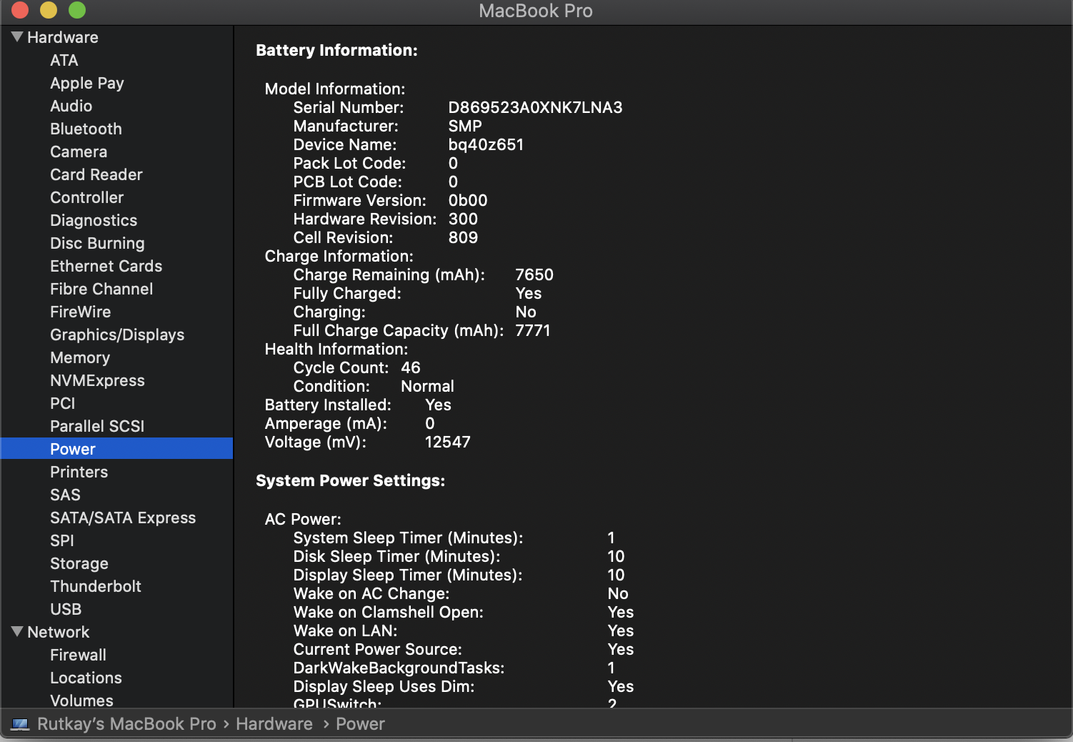The height and width of the screenshot is (742, 1073).
Task: Click the Wake on Clamshell Open label
Action: point(389,612)
